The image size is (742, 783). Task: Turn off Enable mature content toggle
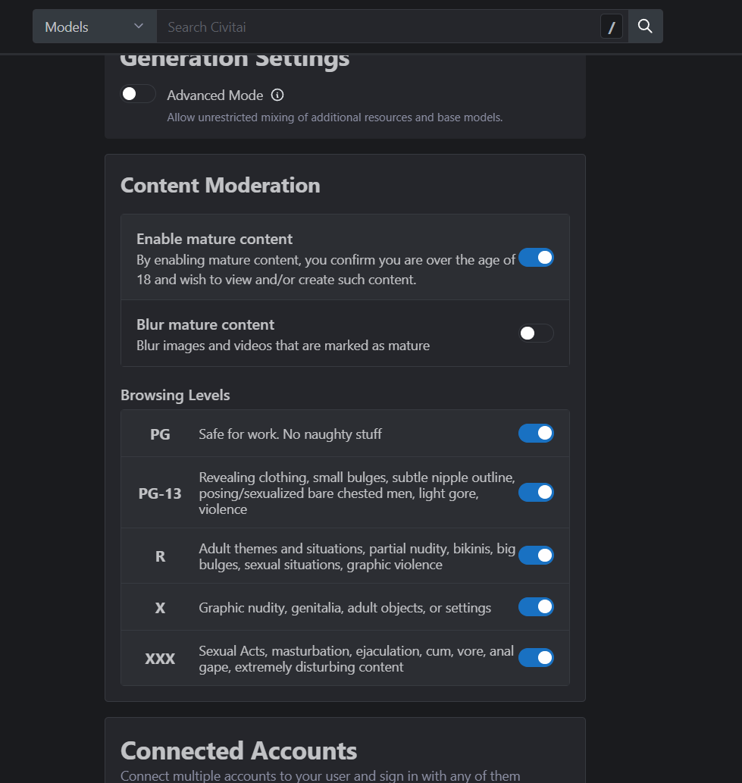(536, 258)
